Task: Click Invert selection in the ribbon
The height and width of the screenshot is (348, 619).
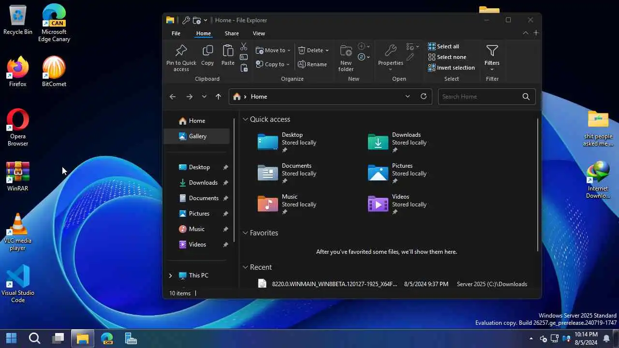Action: click(x=451, y=68)
